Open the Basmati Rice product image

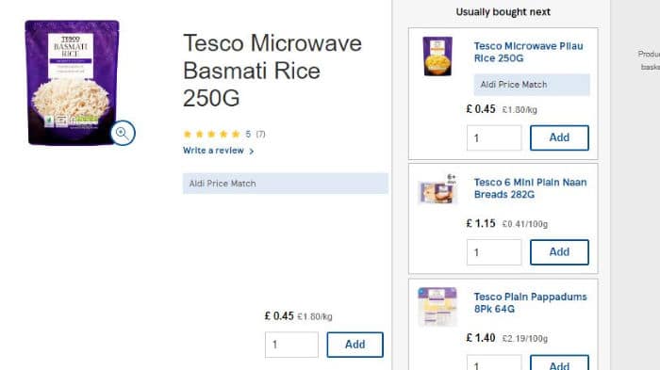[72, 83]
